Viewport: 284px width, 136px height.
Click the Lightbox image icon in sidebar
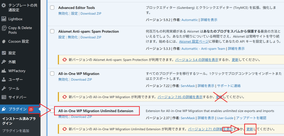pos(4,19)
